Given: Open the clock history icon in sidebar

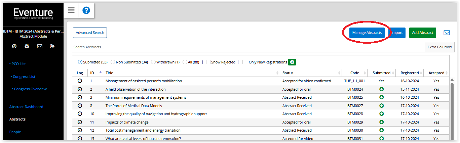Looking at the screenshot, I should tap(14, 46).
